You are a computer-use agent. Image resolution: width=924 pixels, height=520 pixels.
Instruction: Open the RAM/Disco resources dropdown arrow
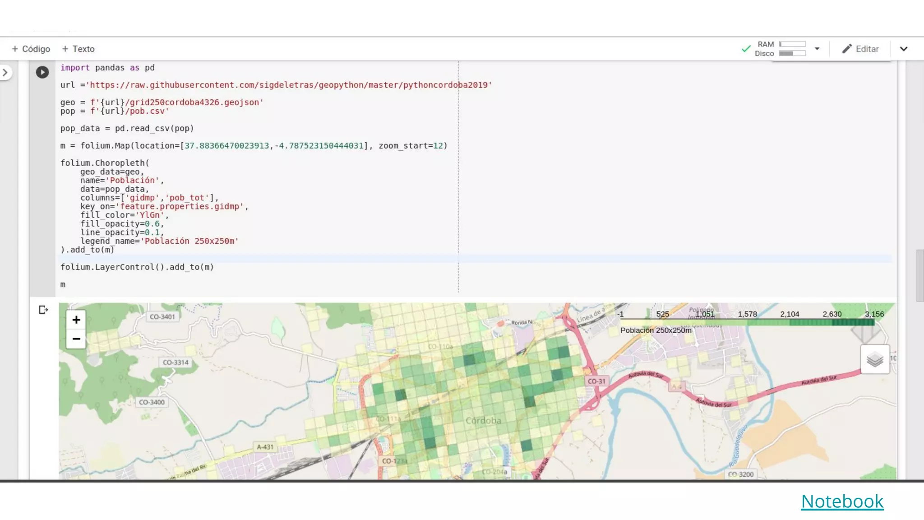tap(817, 49)
